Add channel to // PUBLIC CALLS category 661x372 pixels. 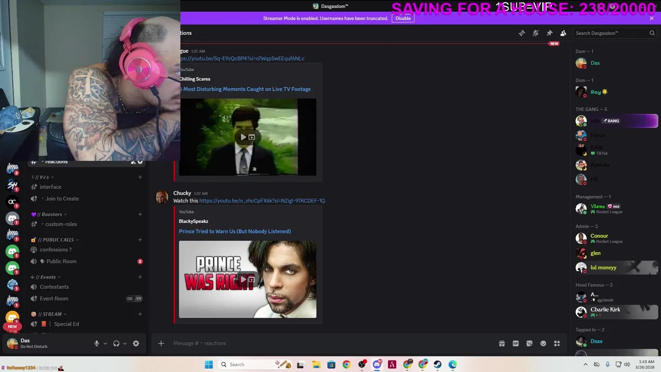[x=140, y=240]
